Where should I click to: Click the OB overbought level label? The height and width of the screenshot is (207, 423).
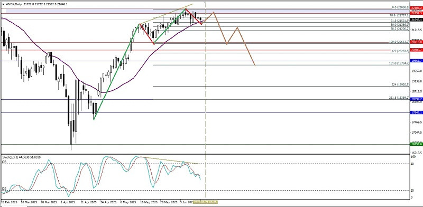coord(4,162)
